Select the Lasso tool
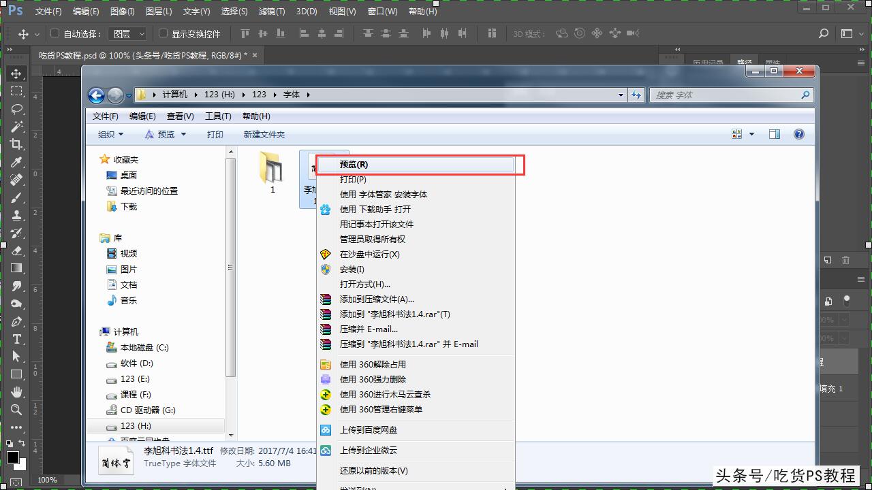872x490 pixels. click(x=16, y=109)
